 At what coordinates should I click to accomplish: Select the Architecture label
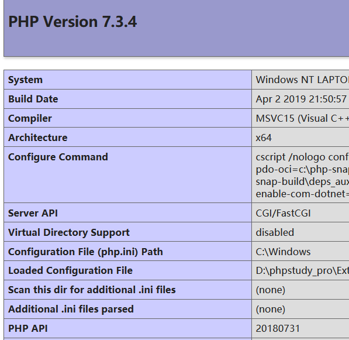click(37, 138)
